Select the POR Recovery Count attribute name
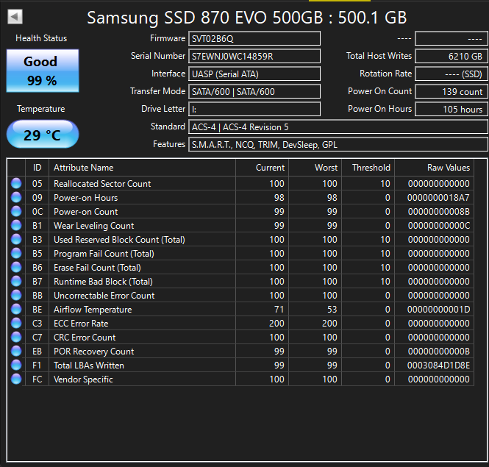The width and height of the screenshot is (489, 467). pyautogui.click(x=94, y=352)
